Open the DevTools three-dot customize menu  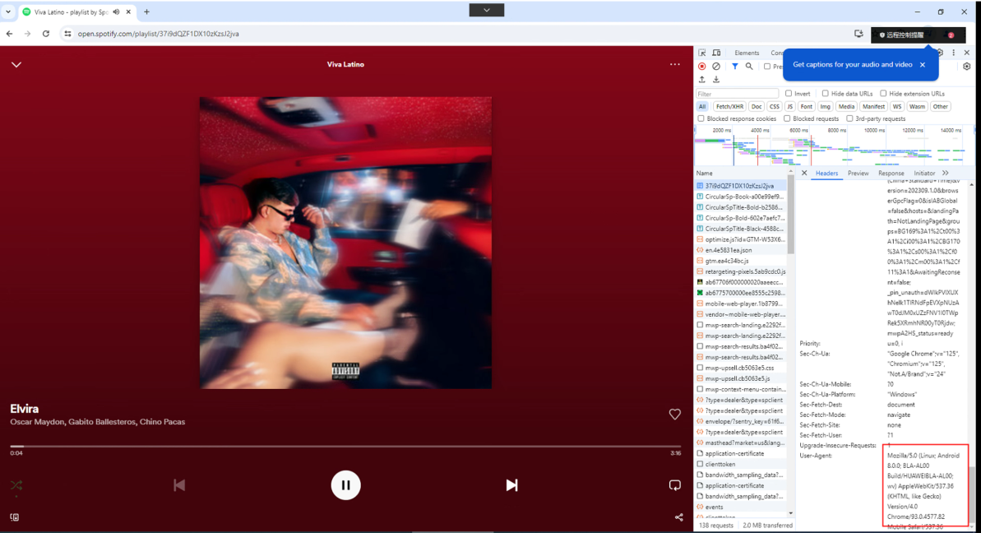954,53
